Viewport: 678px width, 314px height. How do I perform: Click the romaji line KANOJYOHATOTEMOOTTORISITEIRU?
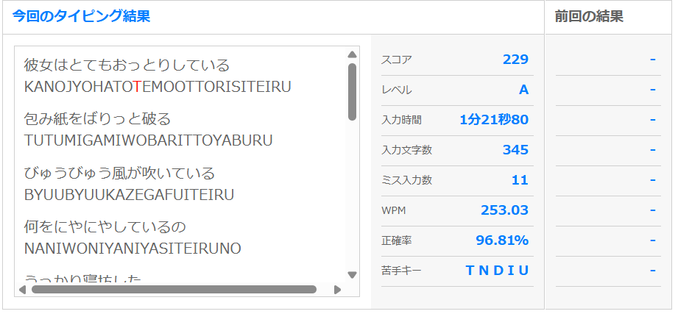[158, 87]
